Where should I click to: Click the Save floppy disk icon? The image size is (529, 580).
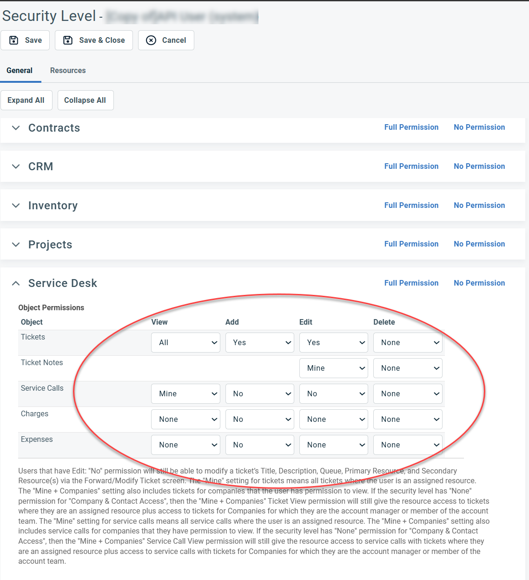click(x=14, y=40)
